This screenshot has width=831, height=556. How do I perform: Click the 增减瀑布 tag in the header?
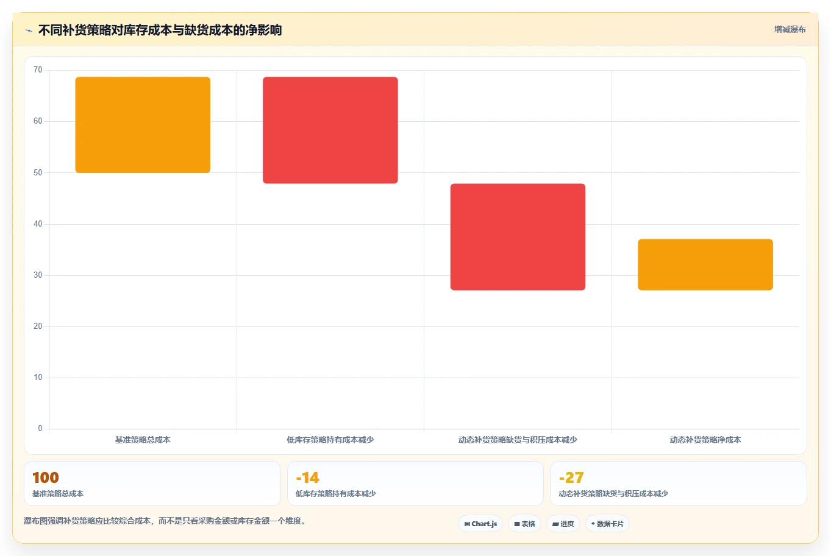(x=790, y=29)
